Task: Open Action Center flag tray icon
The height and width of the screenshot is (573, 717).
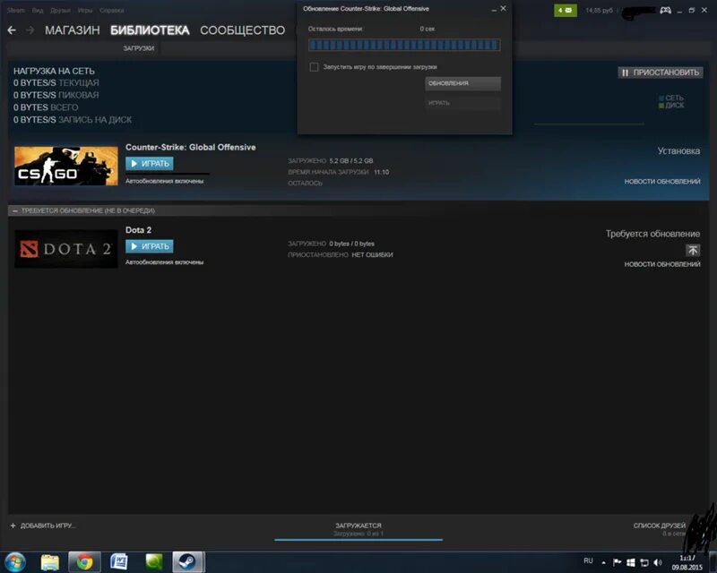Action: tap(617, 562)
